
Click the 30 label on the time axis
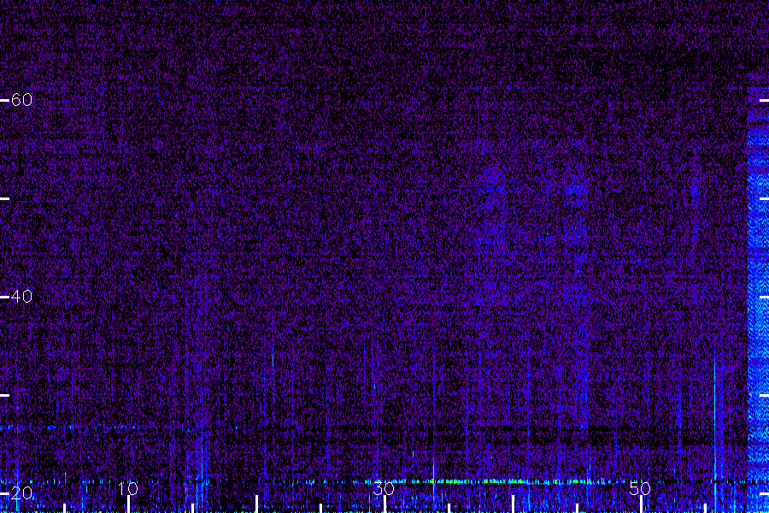384,488
